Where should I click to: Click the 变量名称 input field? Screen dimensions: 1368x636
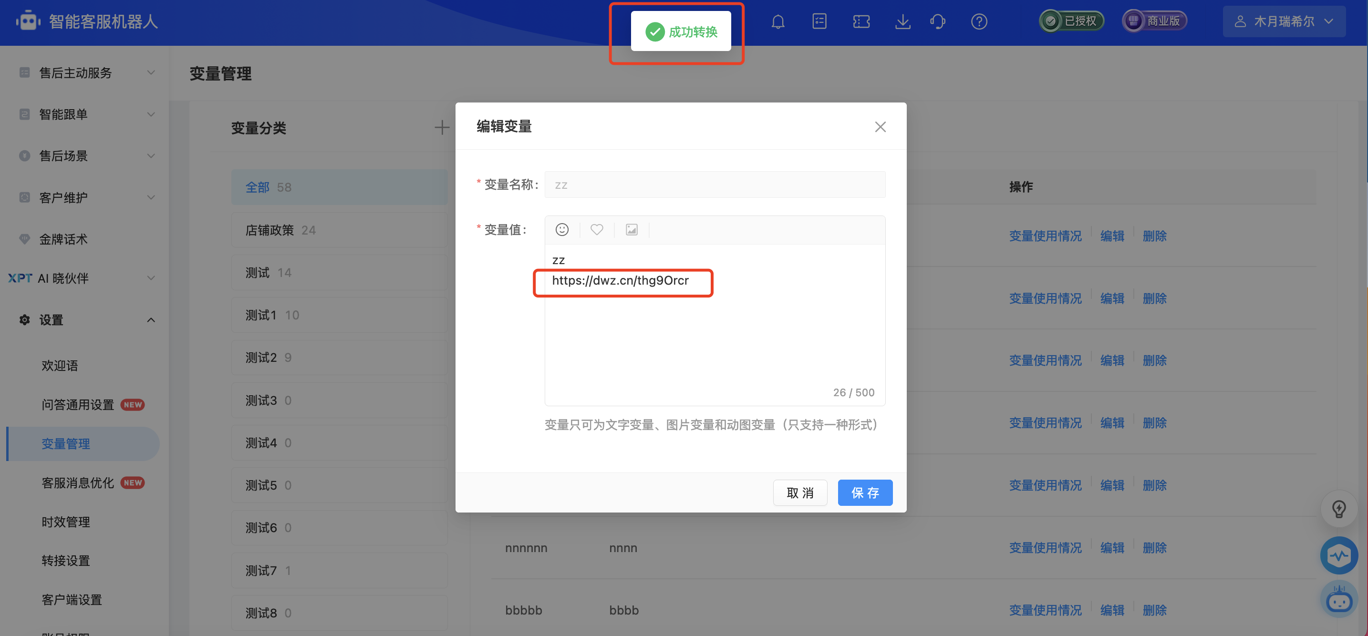pyautogui.click(x=715, y=185)
